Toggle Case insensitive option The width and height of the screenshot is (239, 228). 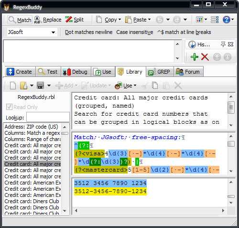click(135, 32)
